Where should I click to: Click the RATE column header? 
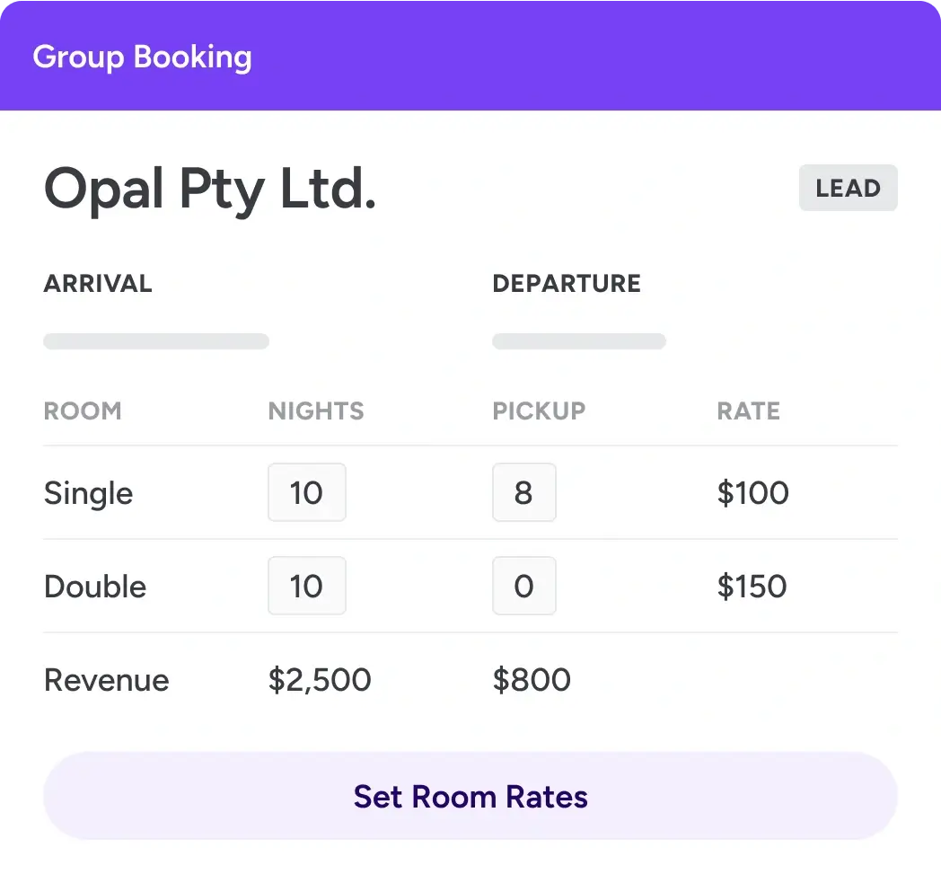pos(749,411)
